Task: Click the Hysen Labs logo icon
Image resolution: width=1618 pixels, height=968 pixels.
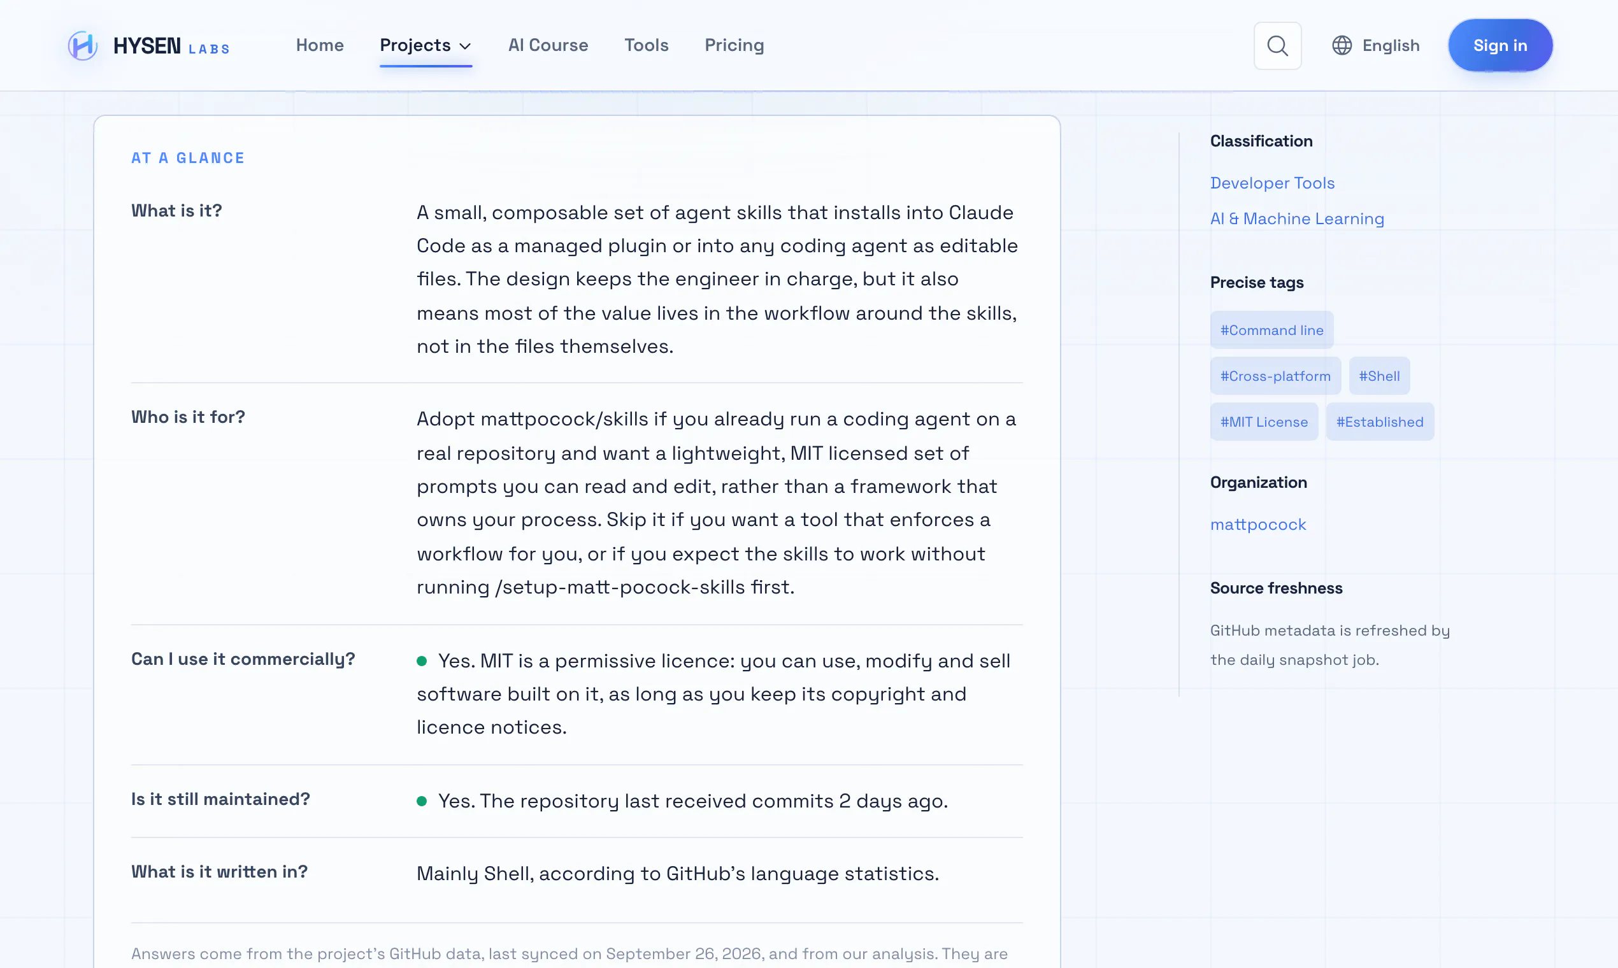Action: coord(83,46)
